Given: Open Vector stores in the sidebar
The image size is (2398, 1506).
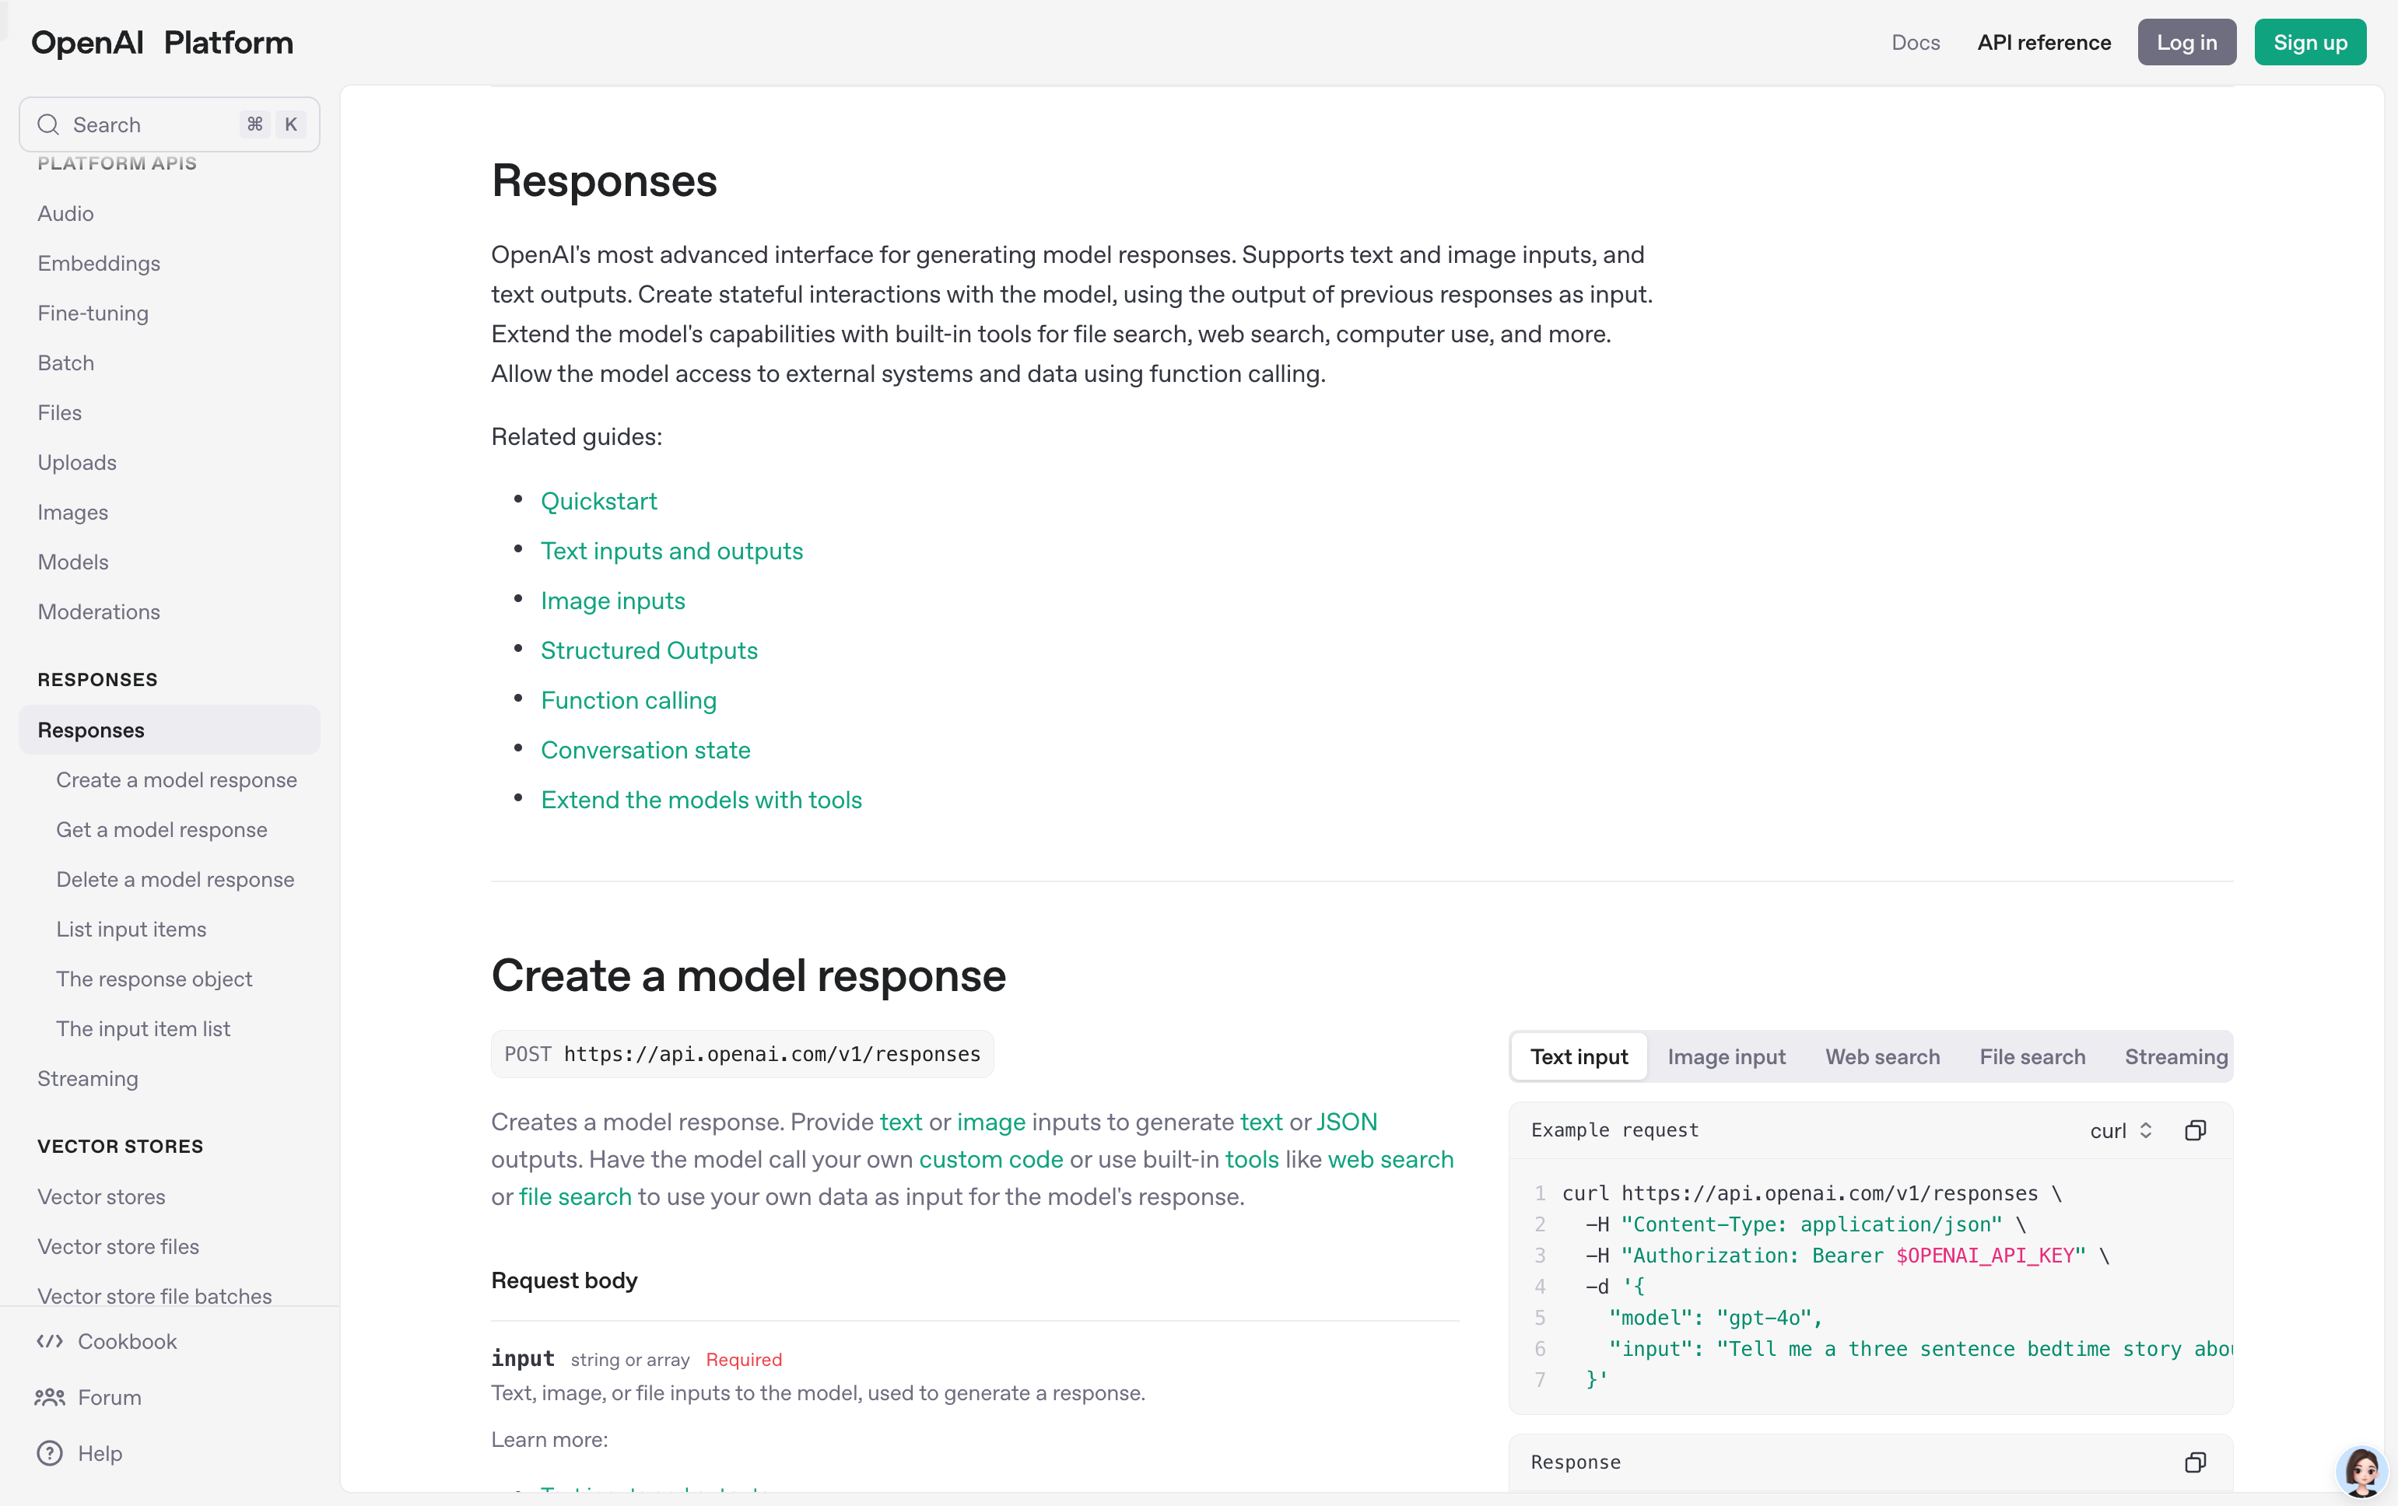Looking at the screenshot, I should [102, 1196].
